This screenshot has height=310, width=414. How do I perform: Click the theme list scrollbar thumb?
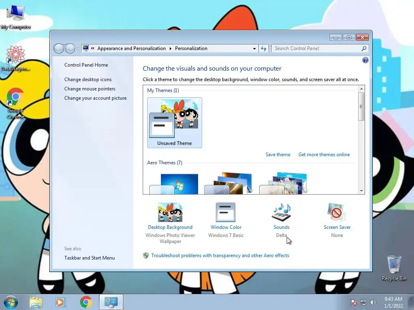(x=361, y=107)
